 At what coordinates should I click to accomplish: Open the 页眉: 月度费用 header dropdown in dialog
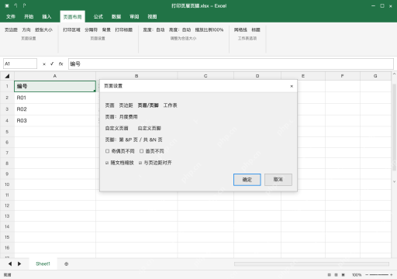(121, 117)
